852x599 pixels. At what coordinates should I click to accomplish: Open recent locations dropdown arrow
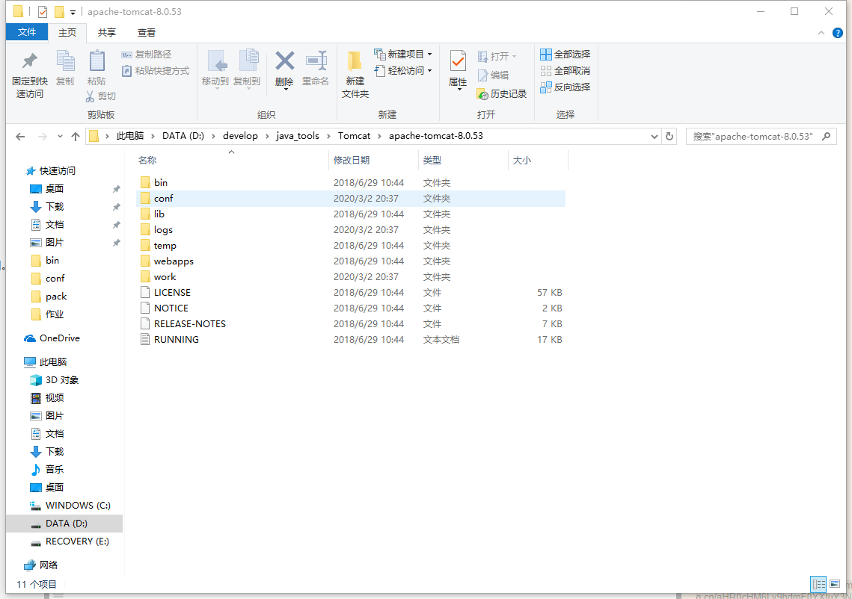coord(60,136)
